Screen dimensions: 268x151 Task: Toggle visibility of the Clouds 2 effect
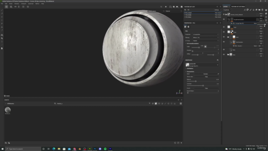(x=234, y=46)
